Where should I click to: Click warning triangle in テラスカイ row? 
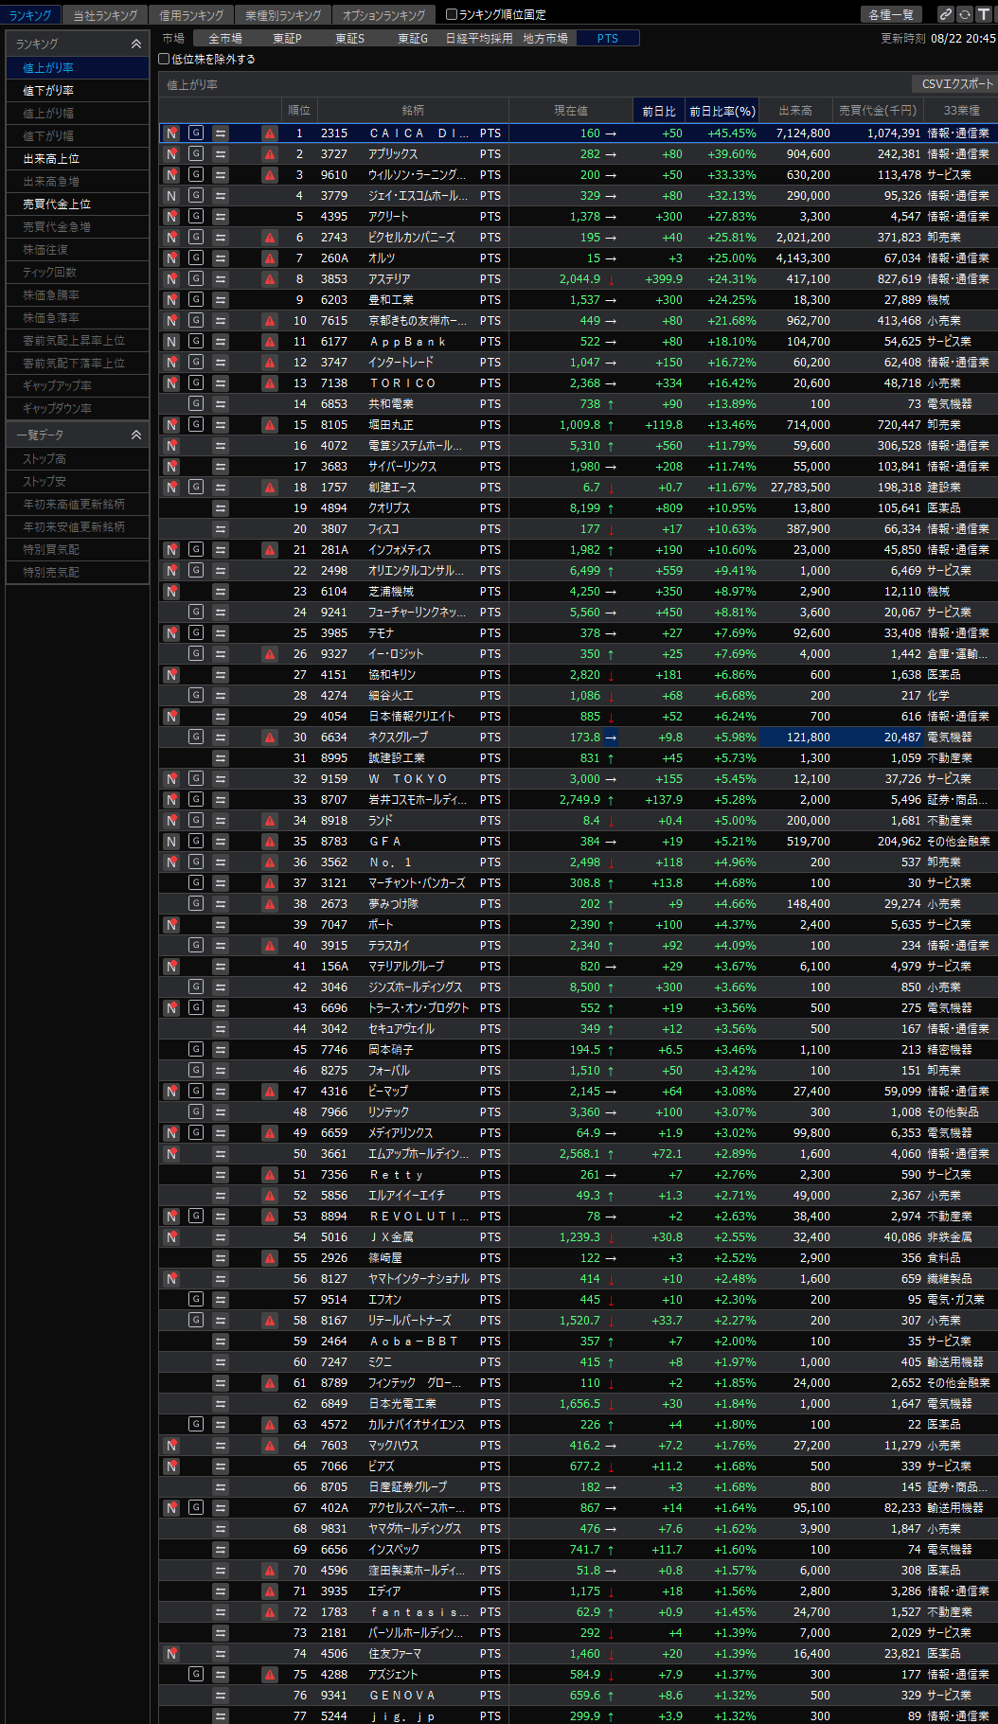270,946
